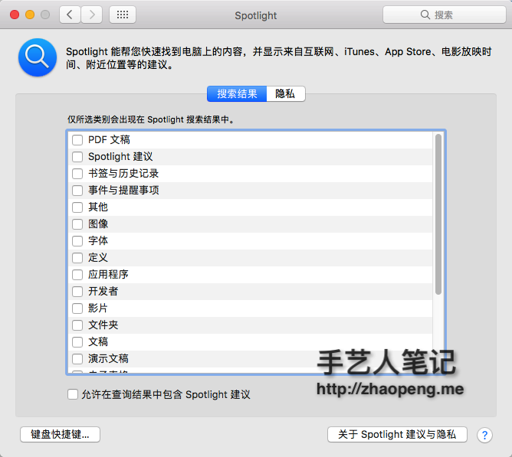512x457 pixels.
Task: Enable the PDF 文稿 checkbox
Action: (77, 140)
